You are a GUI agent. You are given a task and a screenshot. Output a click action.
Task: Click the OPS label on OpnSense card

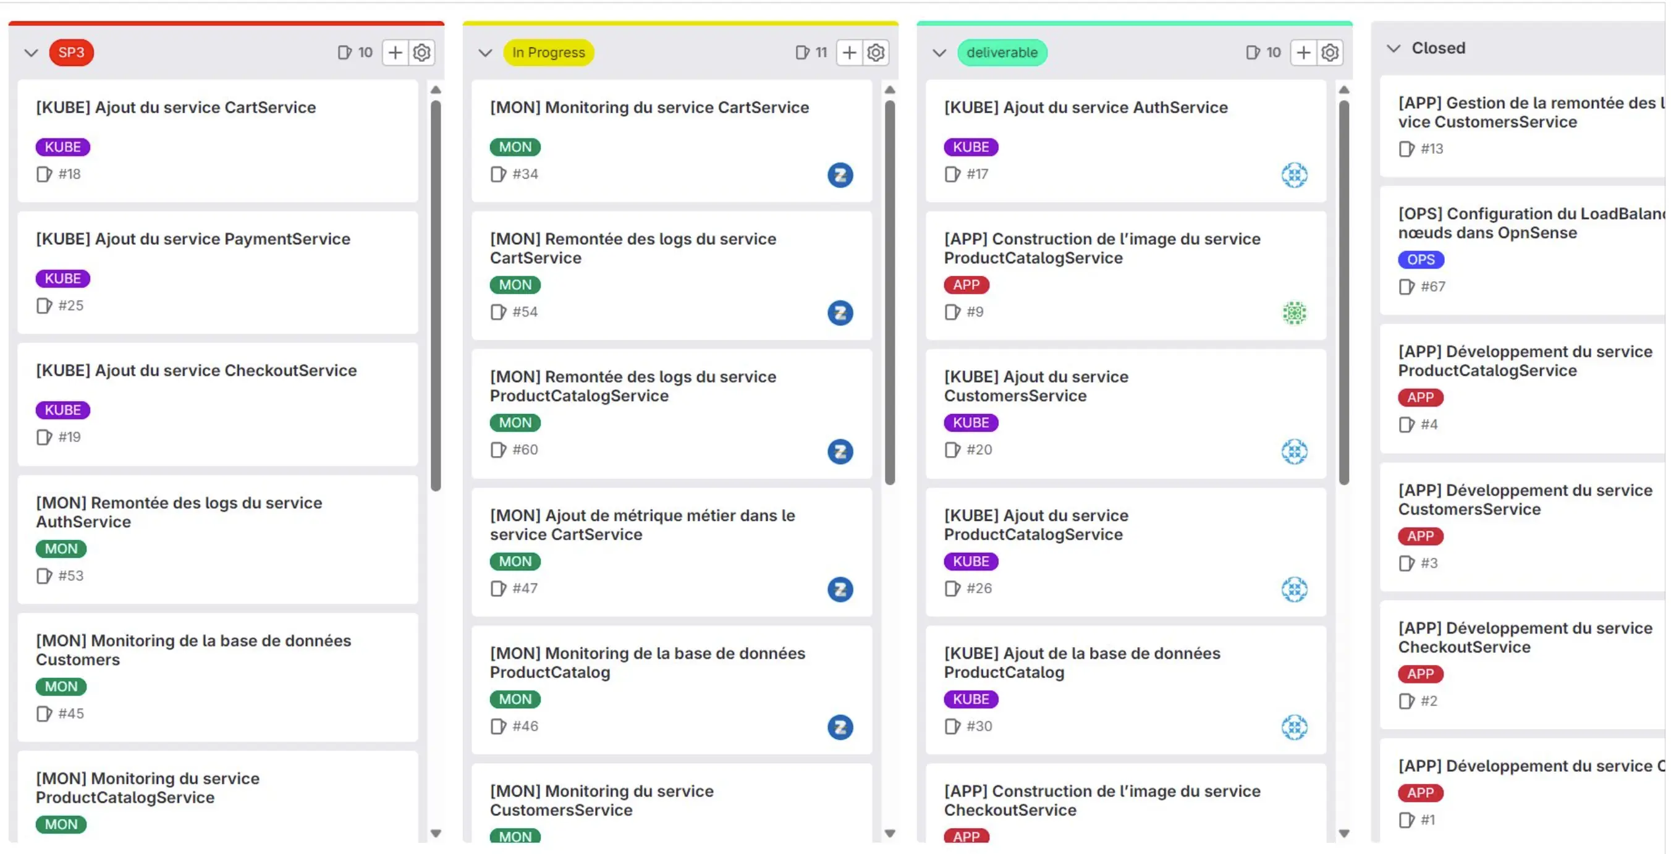tap(1421, 260)
